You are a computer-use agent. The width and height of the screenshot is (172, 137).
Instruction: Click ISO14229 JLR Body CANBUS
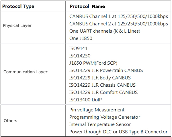tap(100, 78)
